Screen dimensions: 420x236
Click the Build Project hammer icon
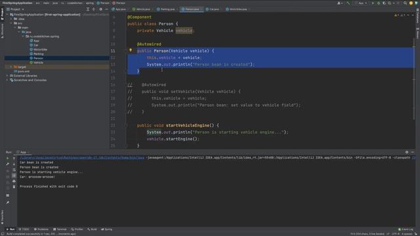pyautogui.click(x=348, y=3)
